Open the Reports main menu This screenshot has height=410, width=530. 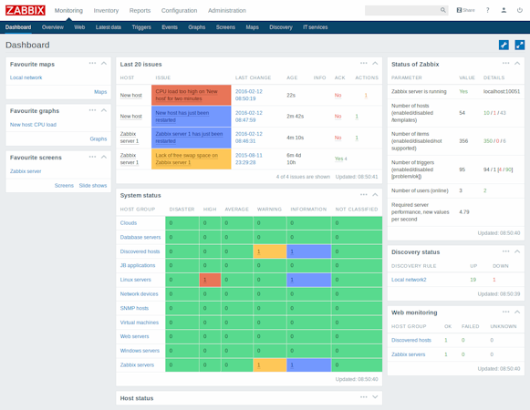point(140,10)
